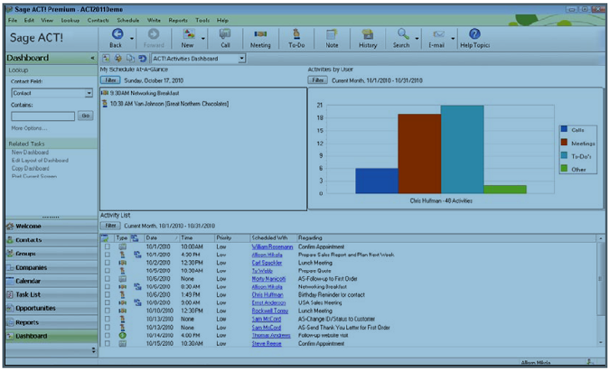Open William Rosemann contact link
Screen dimensions: 609x371
272,247
